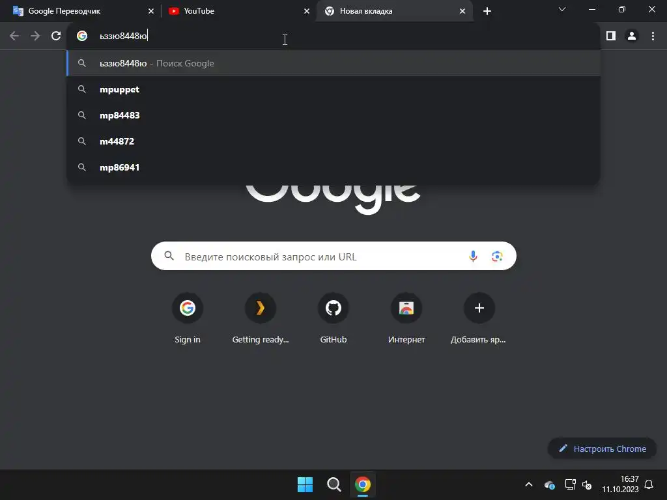667x500 pixels.
Task: Open the Getting ready... shortcut
Action: pos(261,318)
